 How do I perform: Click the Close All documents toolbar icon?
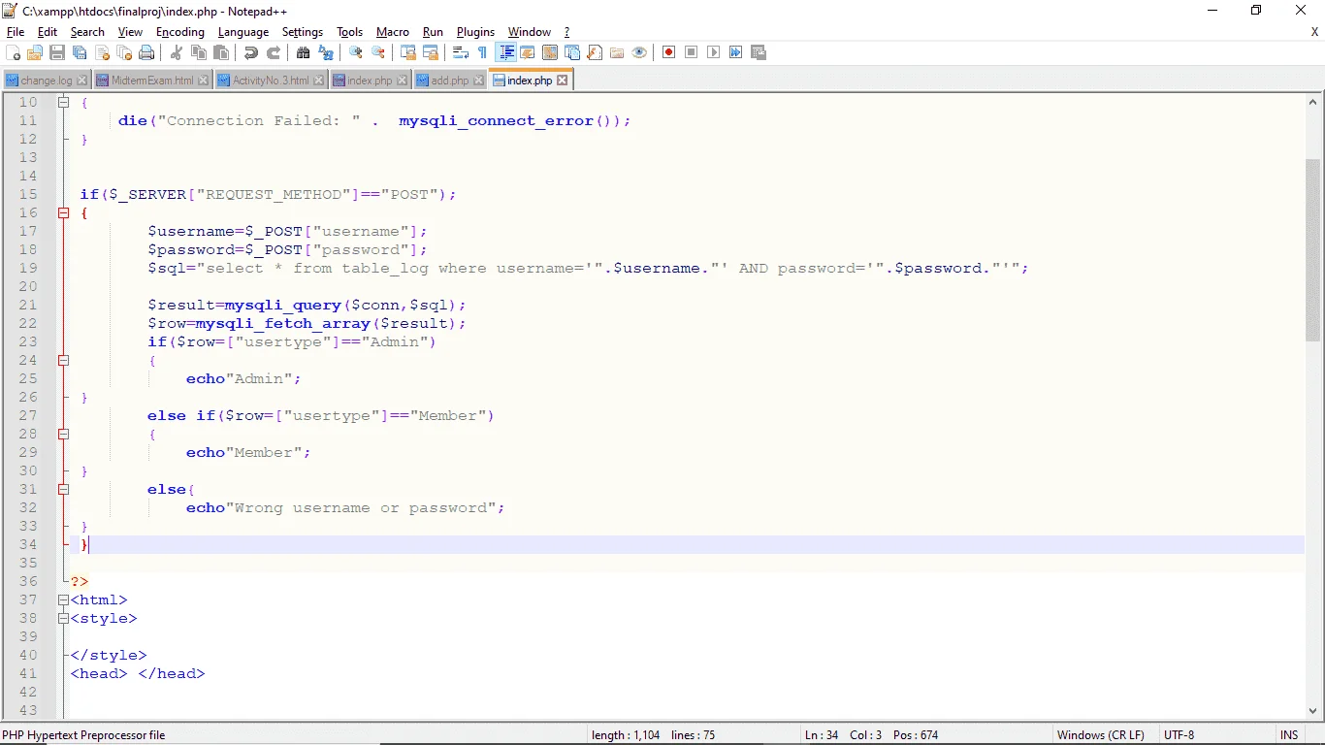pos(124,52)
